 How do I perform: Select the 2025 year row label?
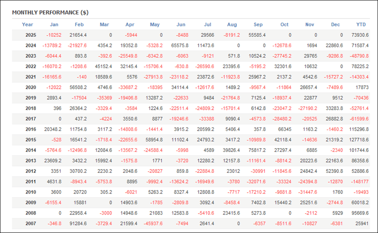[31, 35]
